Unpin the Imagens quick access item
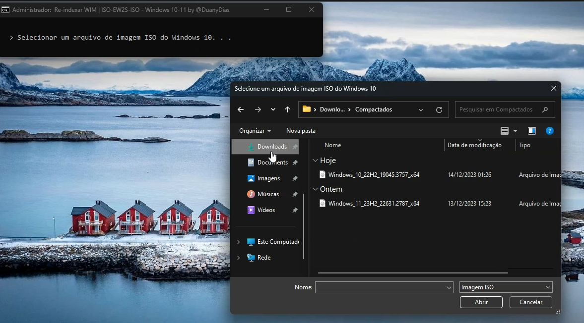Screen dimensions: 584x323 click(295, 178)
